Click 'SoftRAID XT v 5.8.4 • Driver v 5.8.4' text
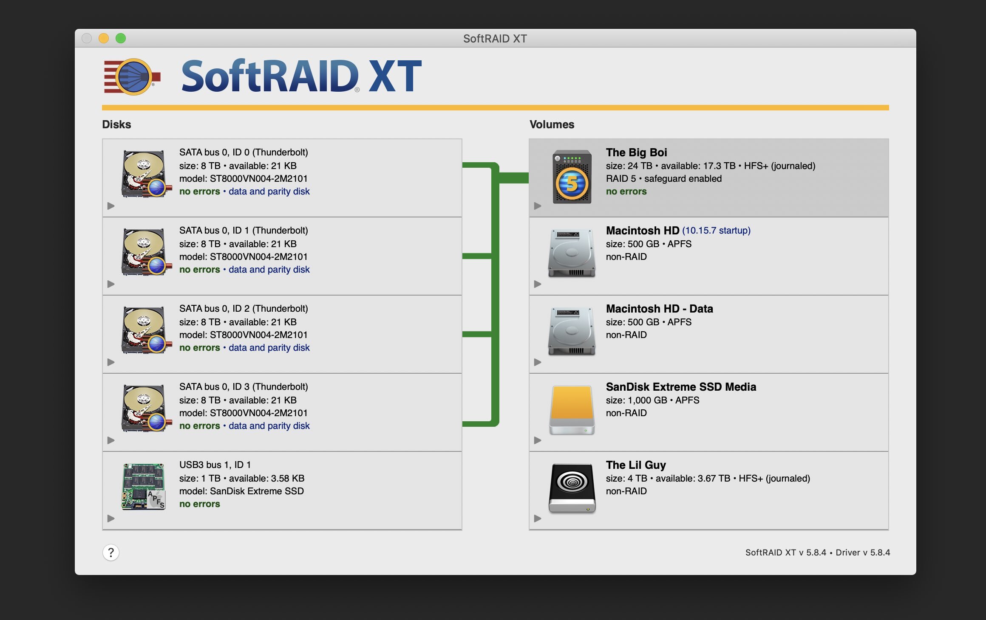Viewport: 986px width, 620px height. [818, 552]
